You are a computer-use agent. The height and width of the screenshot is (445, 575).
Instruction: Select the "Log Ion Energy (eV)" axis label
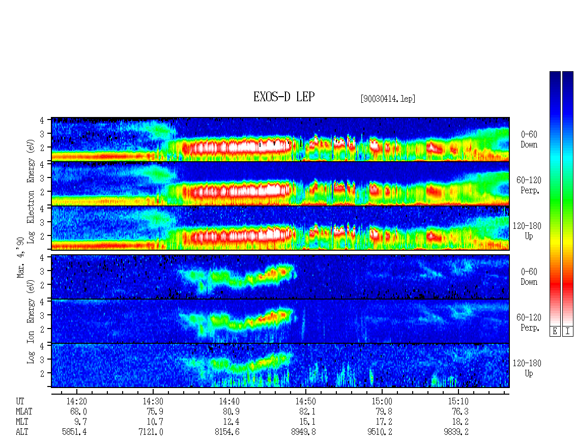click(31, 321)
